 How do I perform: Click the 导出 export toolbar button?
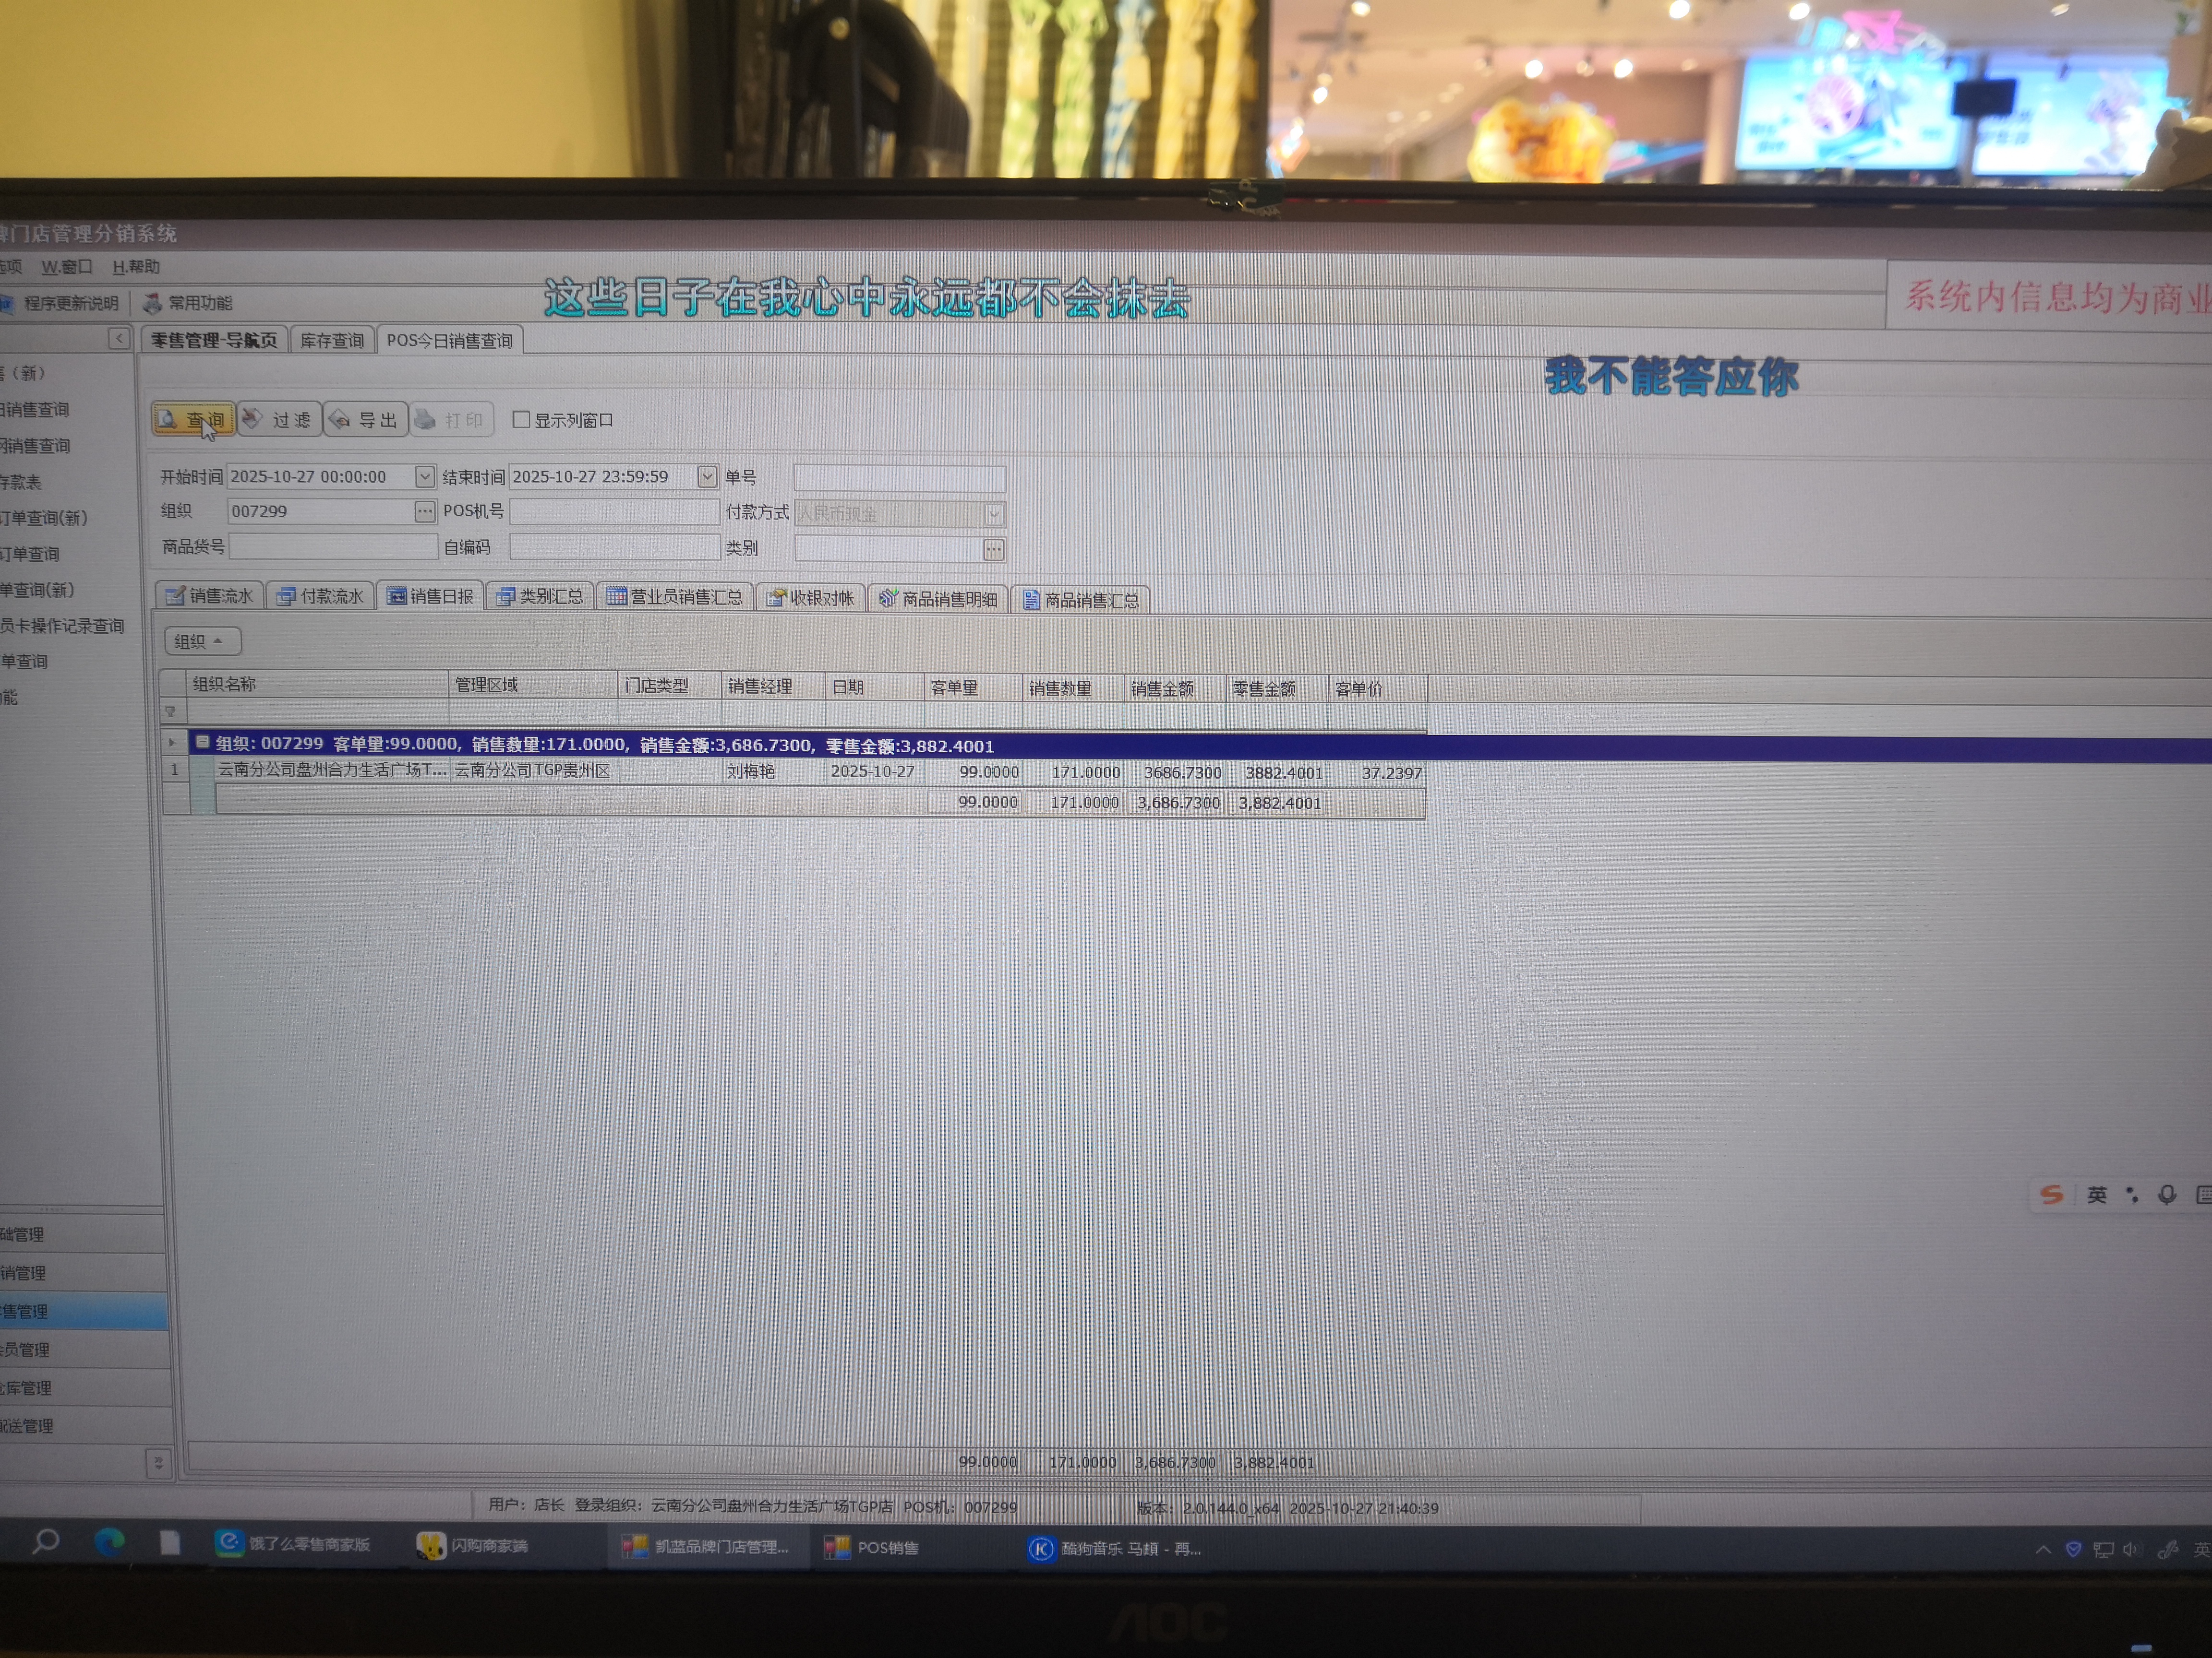[365, 420]
